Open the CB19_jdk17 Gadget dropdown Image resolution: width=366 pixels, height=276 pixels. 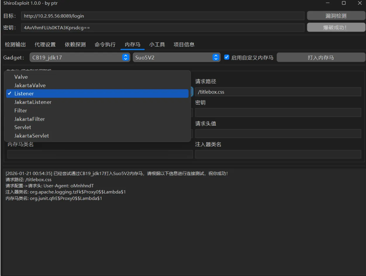point(80,57)
